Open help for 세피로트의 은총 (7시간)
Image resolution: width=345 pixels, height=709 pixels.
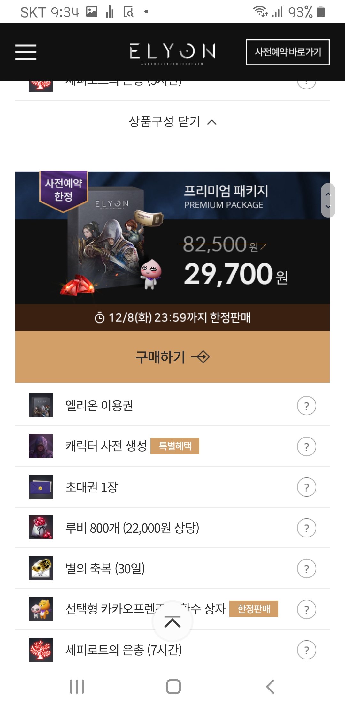pyautogui.click(x=306, y=650)
